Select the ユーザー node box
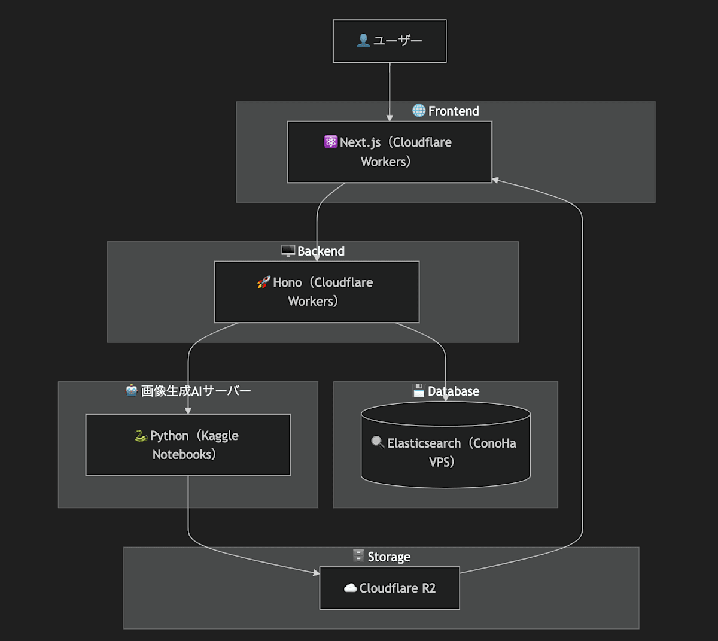The image size is (718, 641). click(390, 41)
